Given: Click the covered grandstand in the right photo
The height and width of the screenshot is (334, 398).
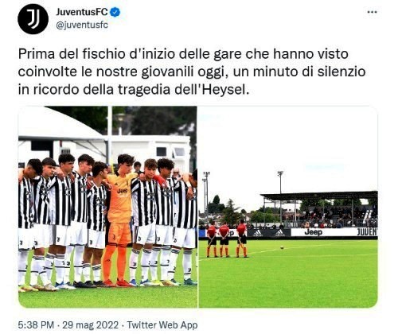Looking at the screenshot, I should 319,208.
